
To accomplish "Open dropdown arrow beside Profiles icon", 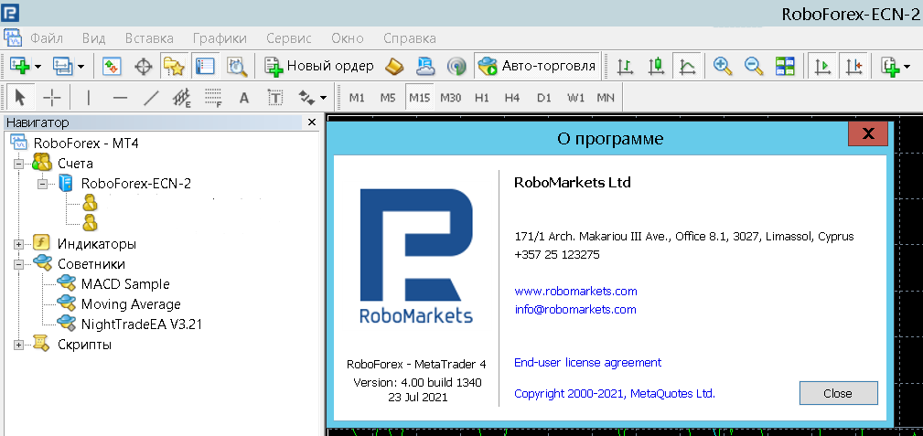I will (80, 67).
